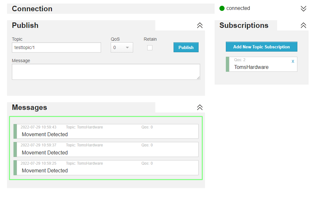
Task: Click the Connection section header
Action: tap(32, 9)
